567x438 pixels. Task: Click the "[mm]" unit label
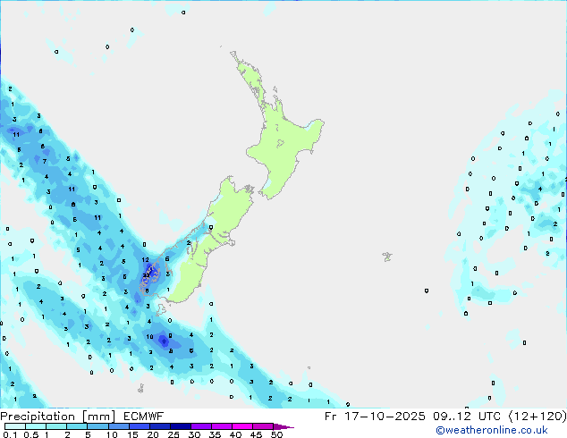(x=99, y=417)
